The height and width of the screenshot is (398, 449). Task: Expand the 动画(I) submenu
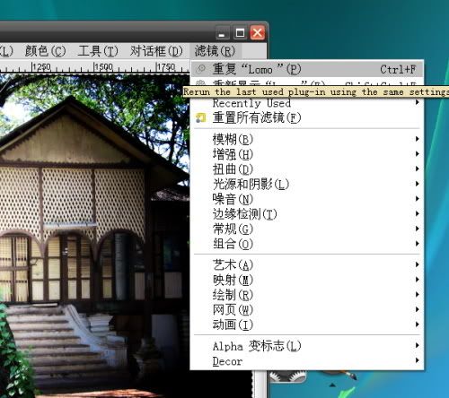(x=307, y=324)
